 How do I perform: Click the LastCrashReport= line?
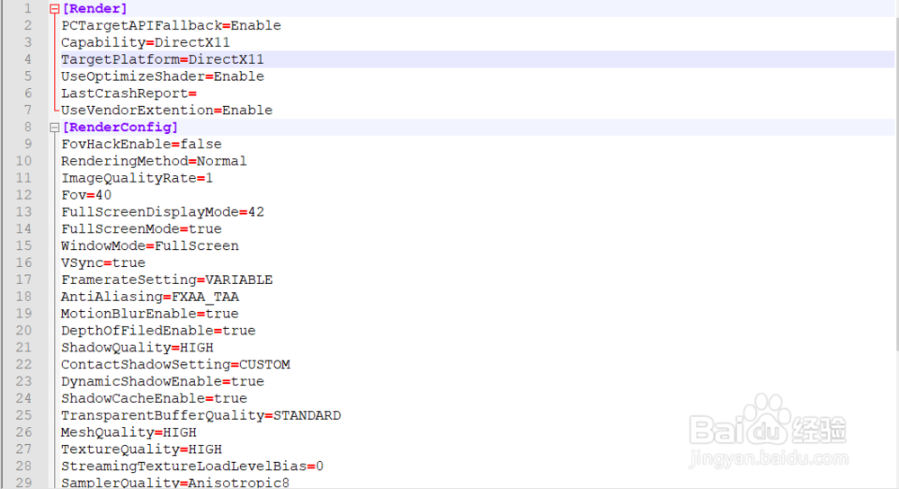[129, 93]
